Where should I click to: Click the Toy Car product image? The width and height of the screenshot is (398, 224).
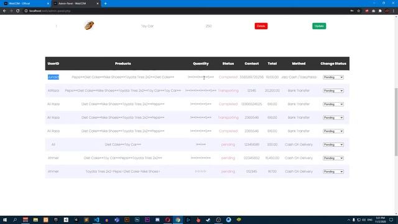[x=89, y=26]
